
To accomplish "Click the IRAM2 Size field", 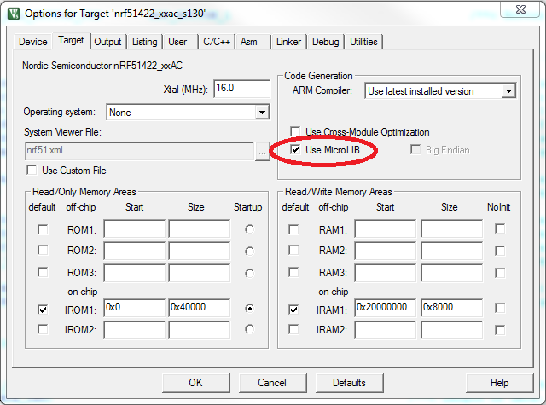I will 452,330.
